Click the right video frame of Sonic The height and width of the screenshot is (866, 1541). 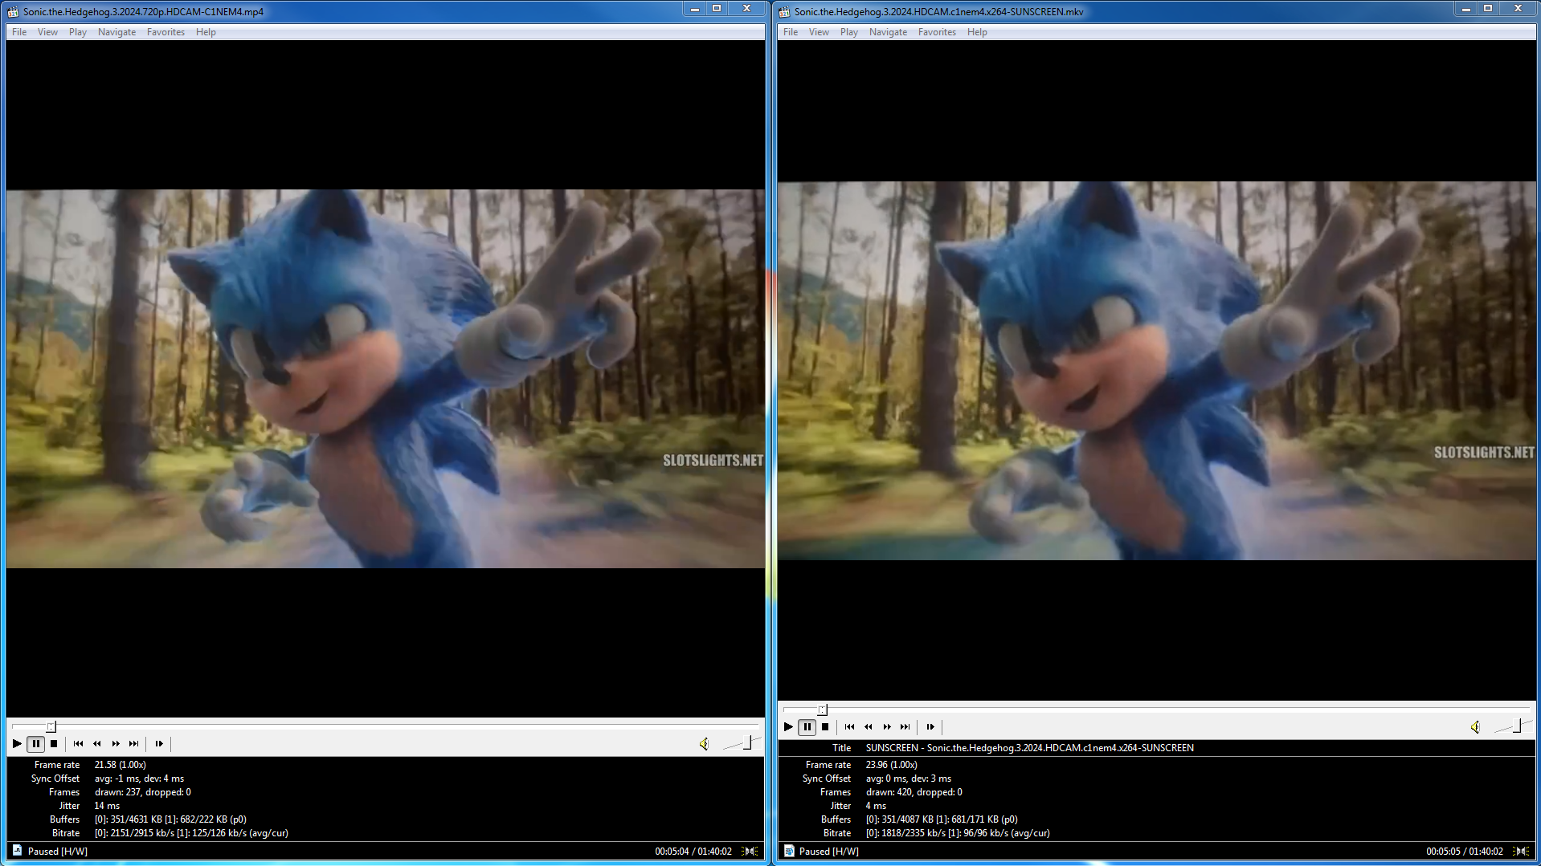1157,371
